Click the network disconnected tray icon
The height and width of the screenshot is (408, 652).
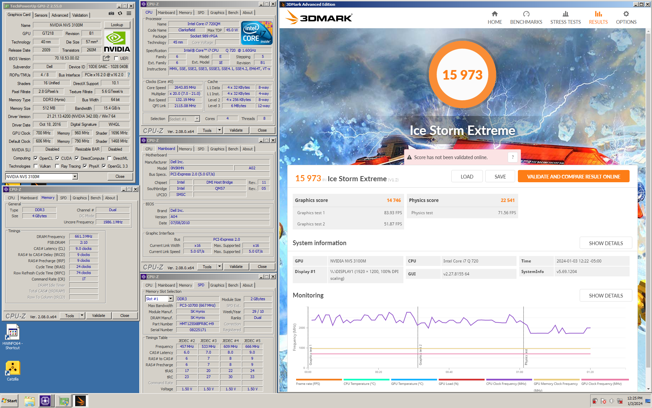[x=620, y=401]
